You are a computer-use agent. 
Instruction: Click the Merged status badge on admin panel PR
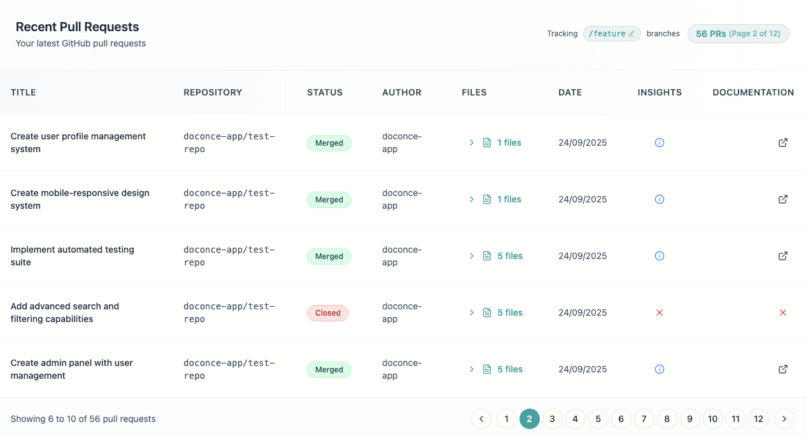tap(329, 369)
